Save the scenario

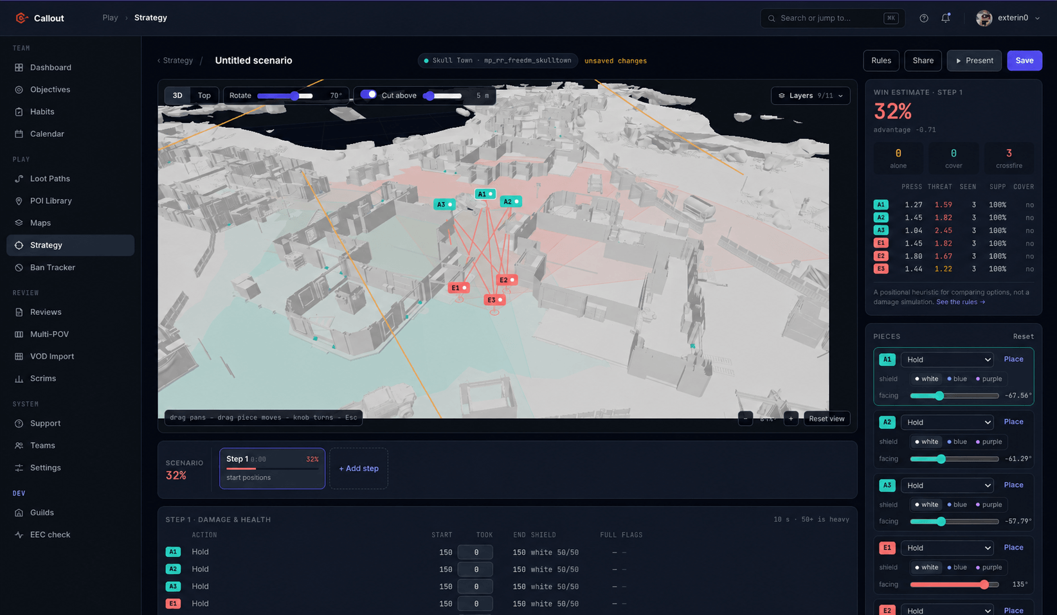click(x=1024, y=60)
